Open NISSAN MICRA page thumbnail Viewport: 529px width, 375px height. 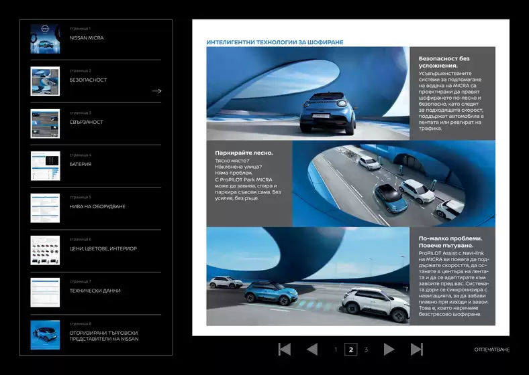pos(45,38)
